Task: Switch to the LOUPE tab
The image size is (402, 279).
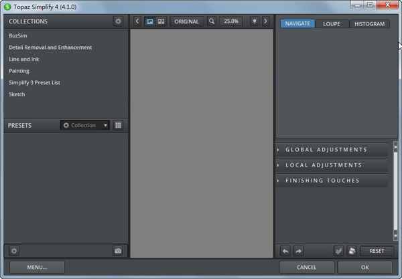Action: point(332,24)
